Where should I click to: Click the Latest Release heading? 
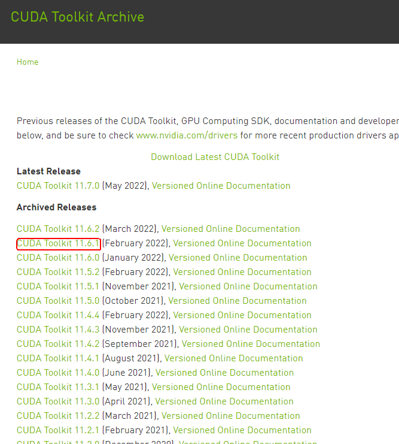pyautogui.click(x=48, y=171)
